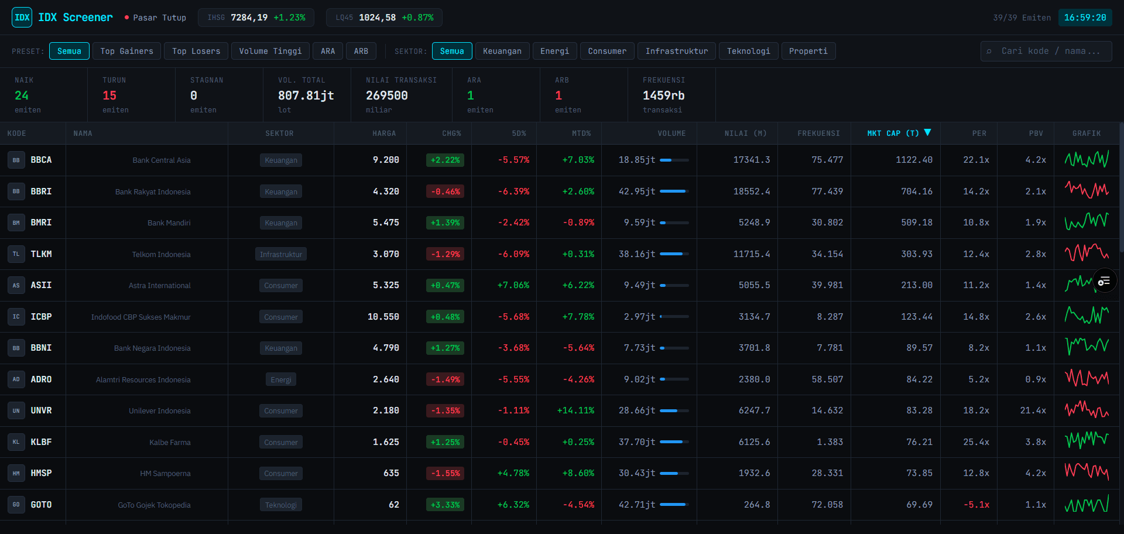
Task: Sort table by KODE column
Action: (33, 133)
